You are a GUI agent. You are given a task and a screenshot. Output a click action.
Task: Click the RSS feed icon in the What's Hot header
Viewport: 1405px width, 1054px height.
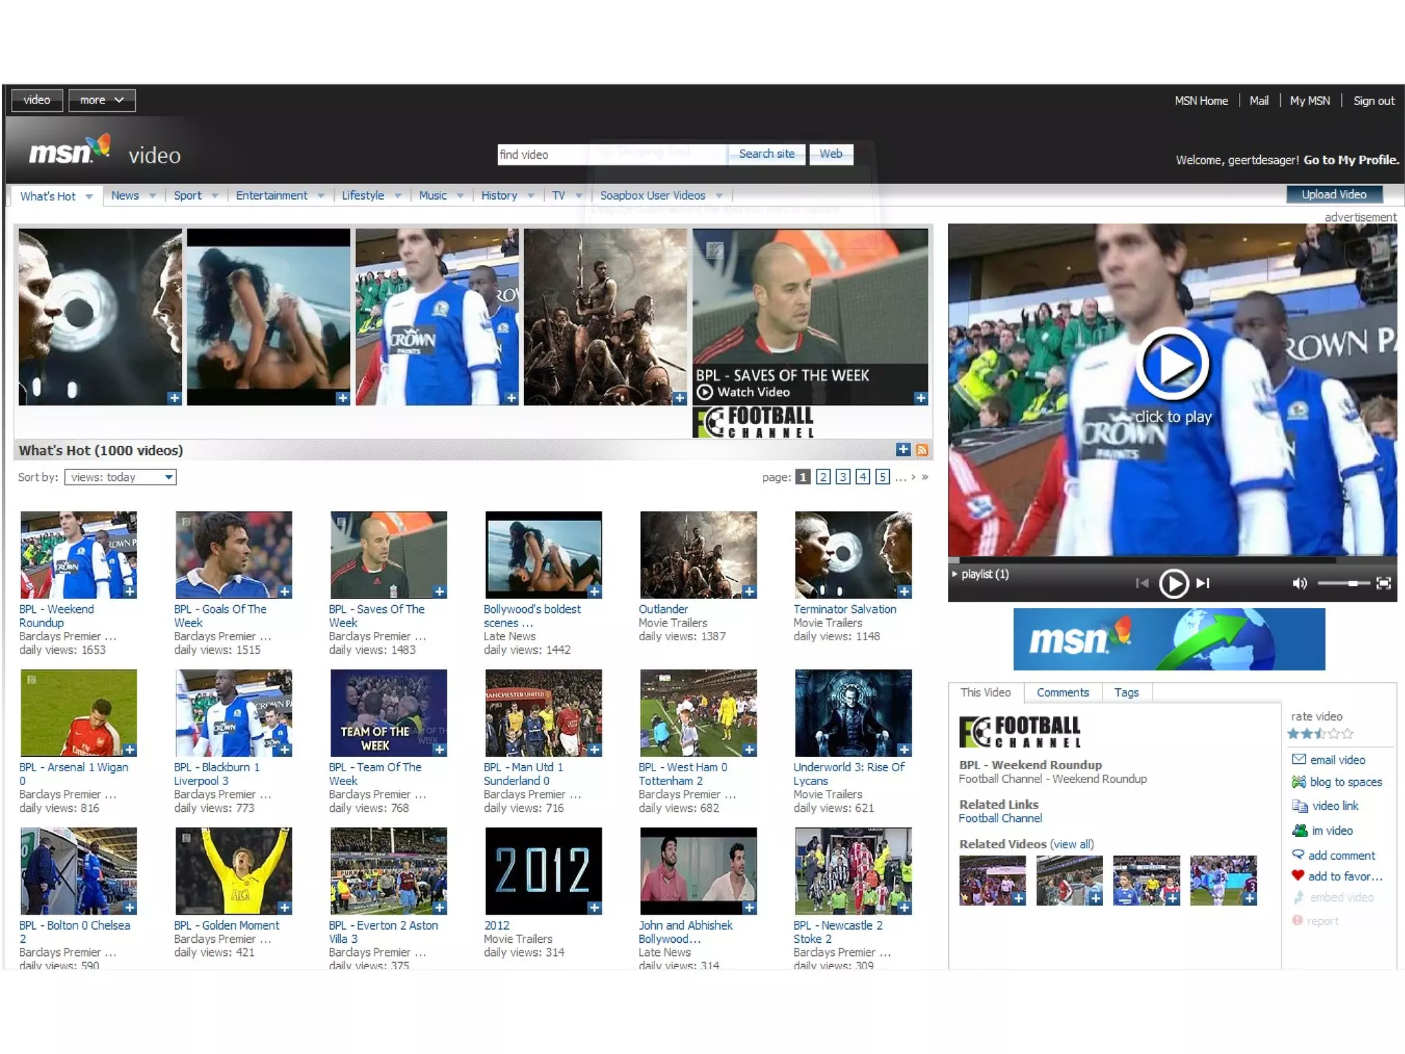point(922,450)
